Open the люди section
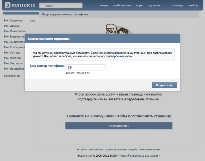The width and height of the screenshot is (205, 161). coord(104,5)
